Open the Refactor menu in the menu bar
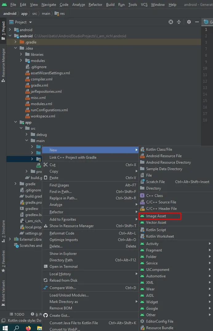The height and width of the screenshot is (331, 213). [95, 4]
